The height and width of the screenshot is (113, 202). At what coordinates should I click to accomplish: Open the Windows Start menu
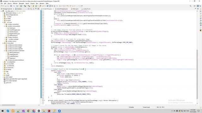click(3, 111)
